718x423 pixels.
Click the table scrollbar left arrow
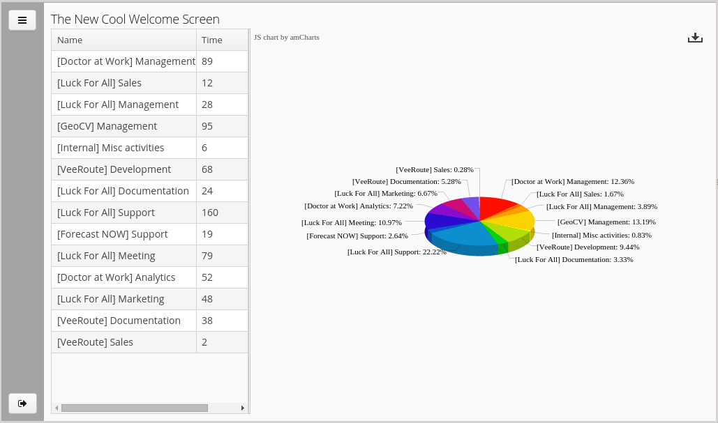[57, 408]
